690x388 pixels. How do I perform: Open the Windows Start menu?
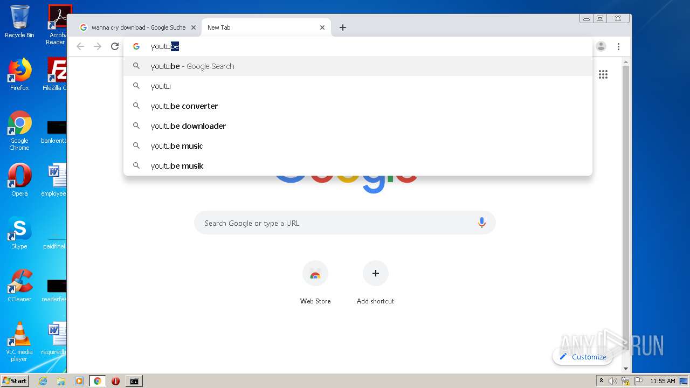click(15, 381)
